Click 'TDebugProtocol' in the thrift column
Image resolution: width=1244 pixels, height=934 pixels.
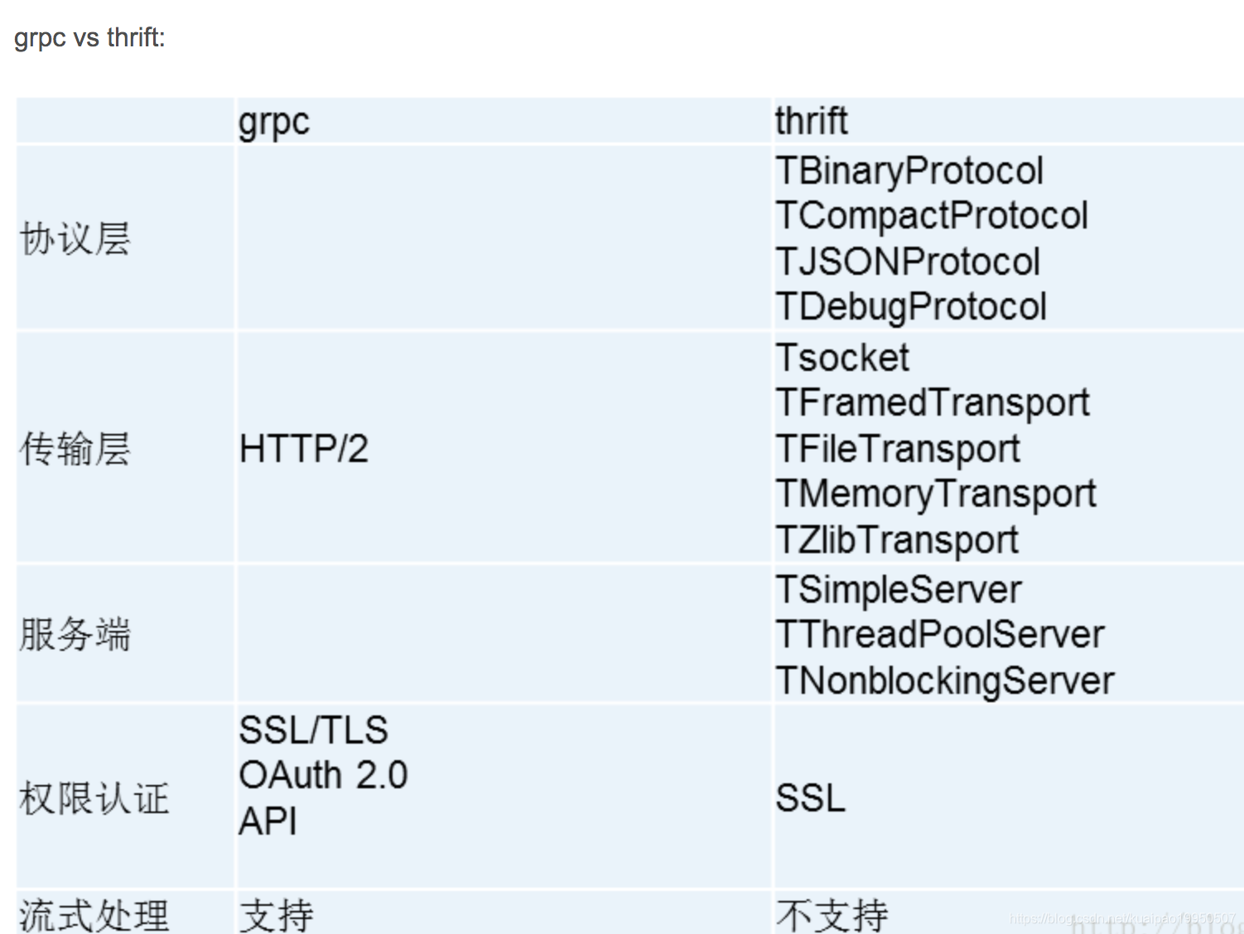[x=911, y=307]
